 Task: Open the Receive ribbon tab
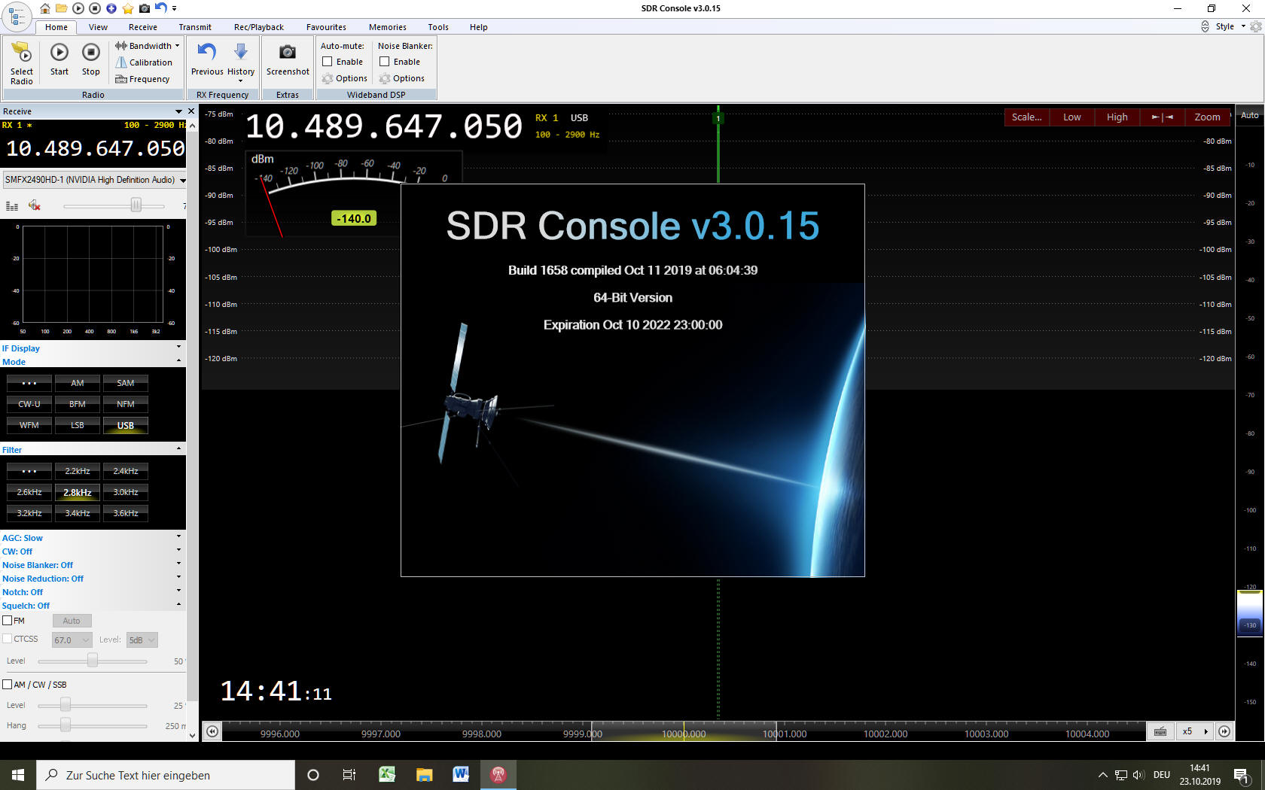click(143, 27)
